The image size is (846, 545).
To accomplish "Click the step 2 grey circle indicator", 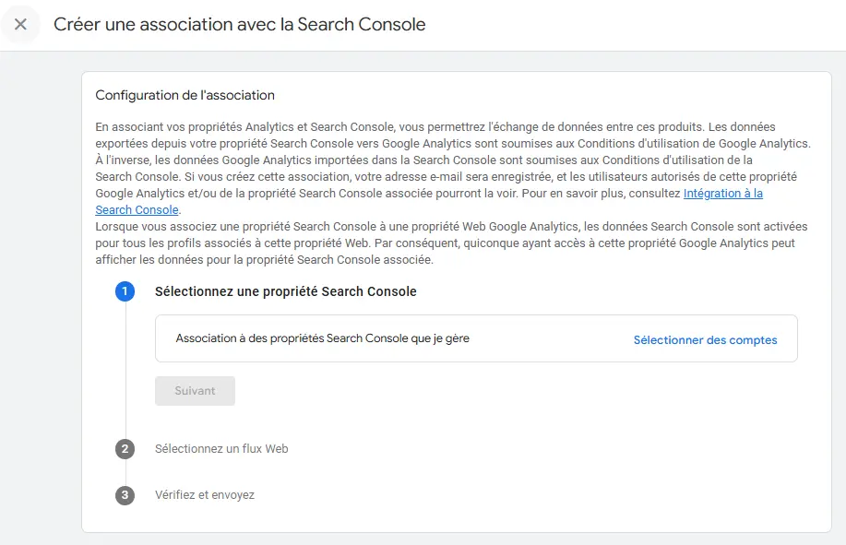I will [125, 449].
